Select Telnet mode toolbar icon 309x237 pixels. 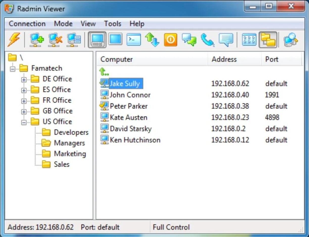(x=134, y=40)
